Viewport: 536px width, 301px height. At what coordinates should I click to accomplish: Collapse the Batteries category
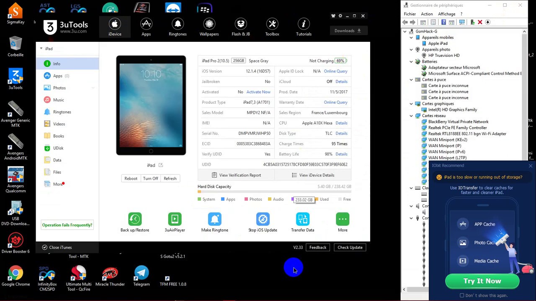click(x=411, y=61)
